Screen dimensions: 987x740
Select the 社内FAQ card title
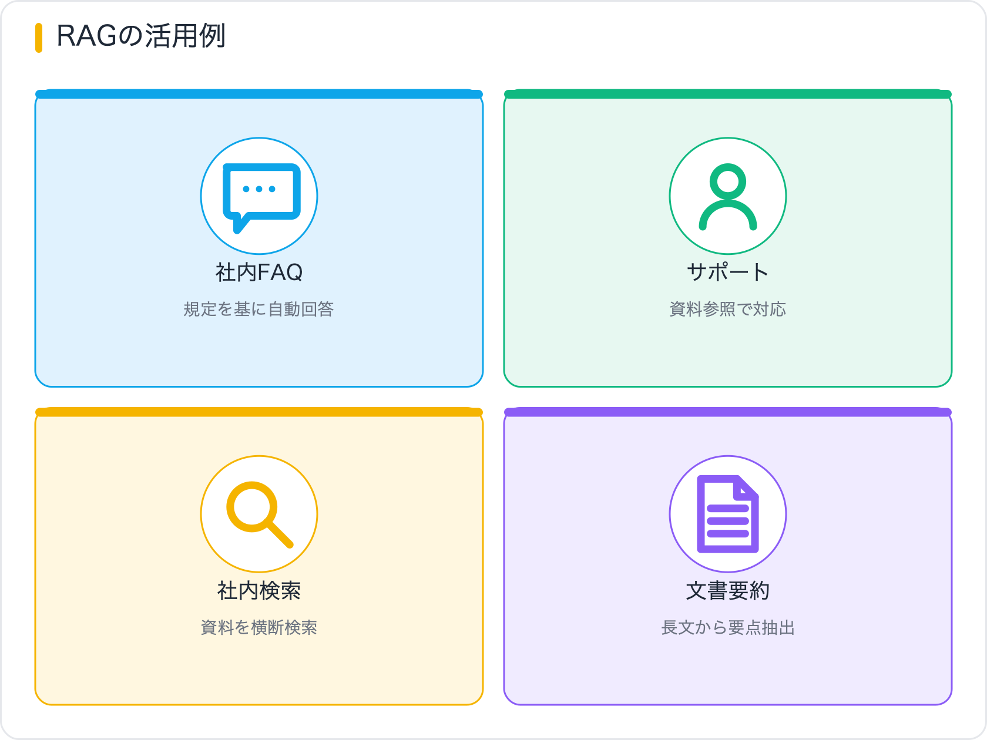[259, 273]
